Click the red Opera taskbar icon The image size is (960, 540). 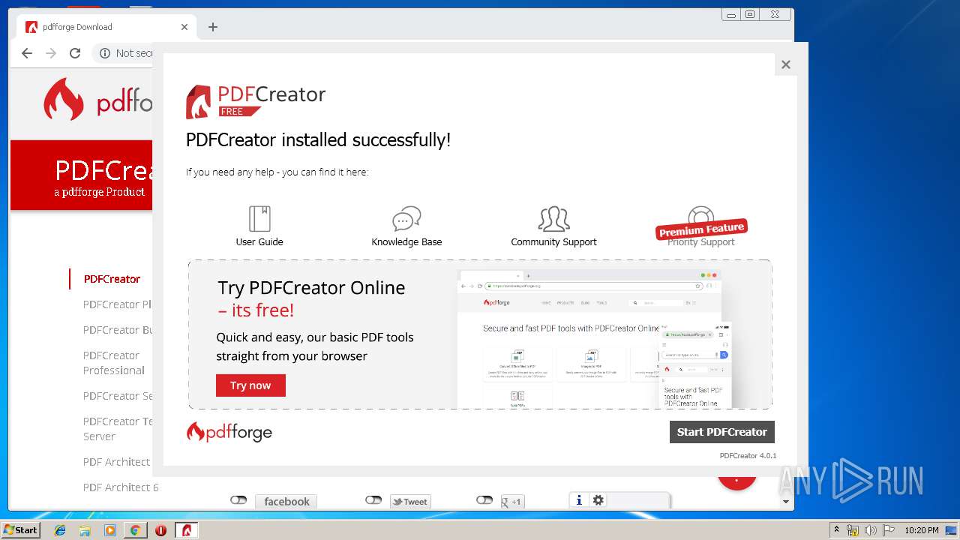(160, 530)
